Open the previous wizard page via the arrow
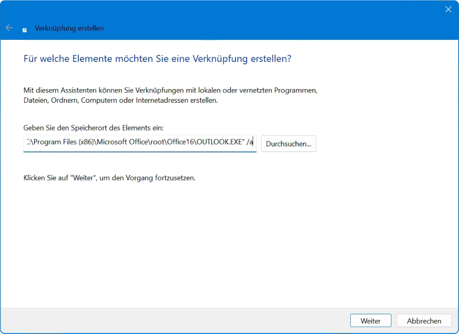 (8, 28)
